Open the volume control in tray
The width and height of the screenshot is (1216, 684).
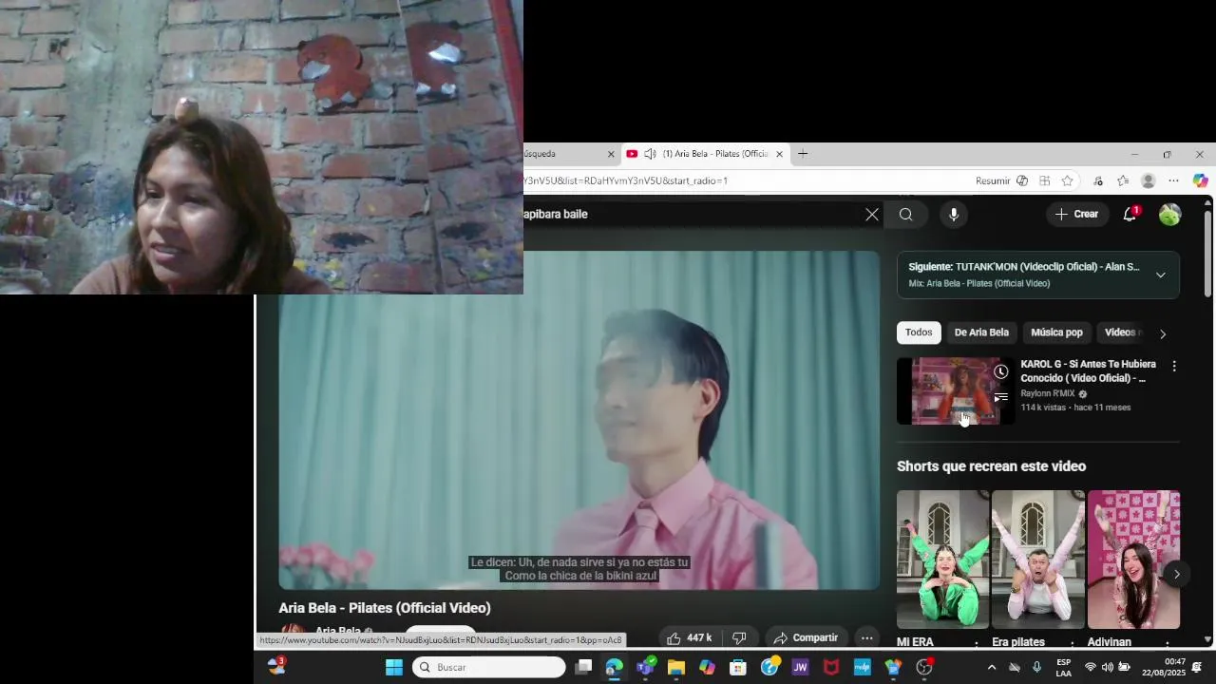tap(1107, 668)
